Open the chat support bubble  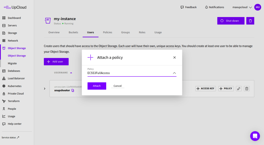tap(255, 136)
